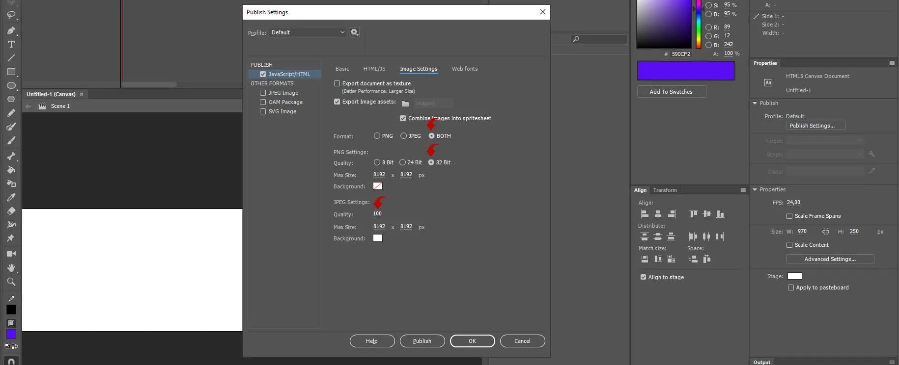Collapse the Publish section in Properties
The height and width of the screenshot is (365, 899).
[x=755, y=103]
